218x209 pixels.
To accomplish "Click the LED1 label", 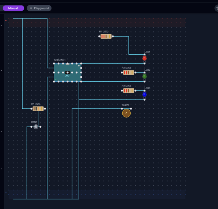I will (x=147, y=52).
